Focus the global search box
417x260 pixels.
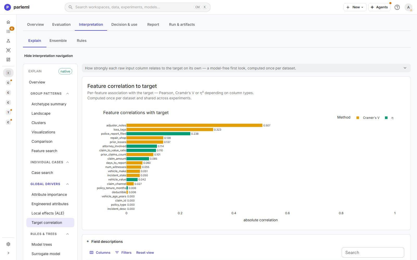pyautogui.click(x=138, y=7)
